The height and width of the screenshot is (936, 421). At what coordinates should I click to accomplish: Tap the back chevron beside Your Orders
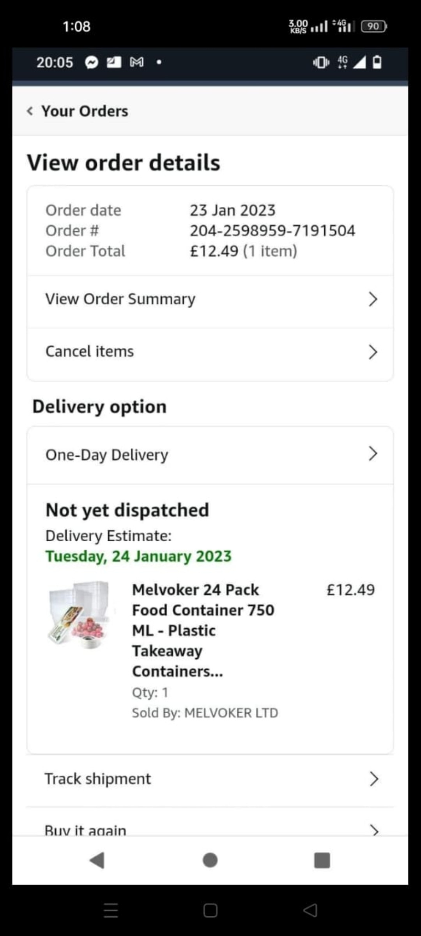click(x=30, y=111)
